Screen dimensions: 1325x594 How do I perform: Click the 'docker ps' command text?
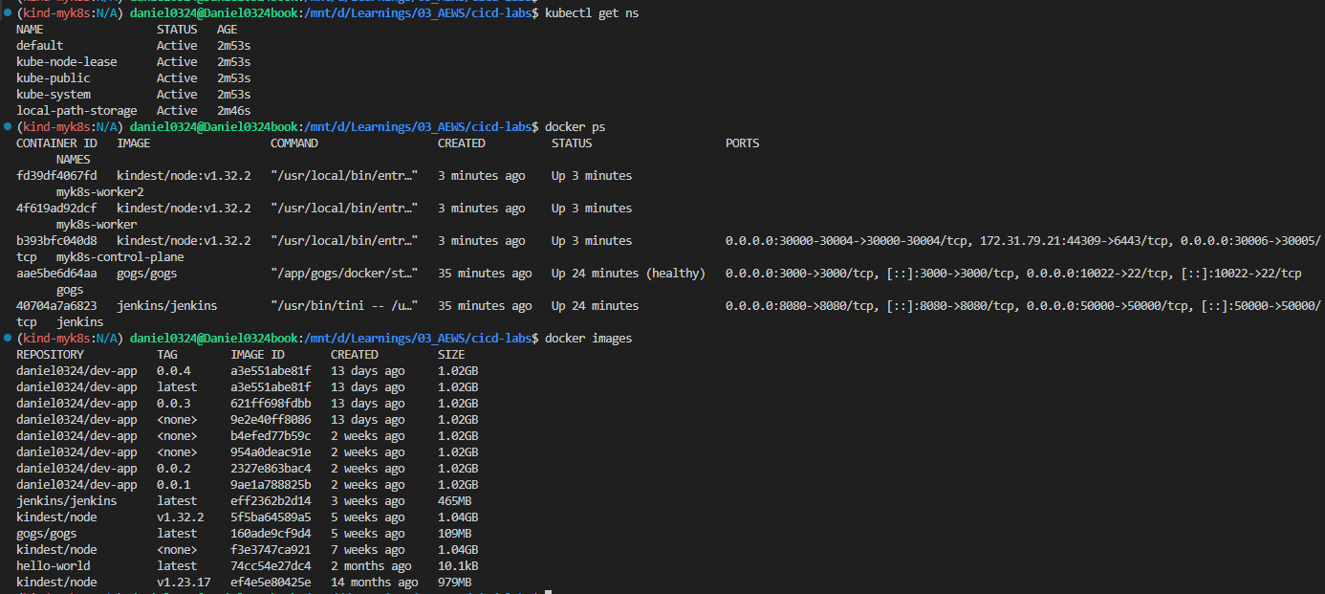[575, 127]
